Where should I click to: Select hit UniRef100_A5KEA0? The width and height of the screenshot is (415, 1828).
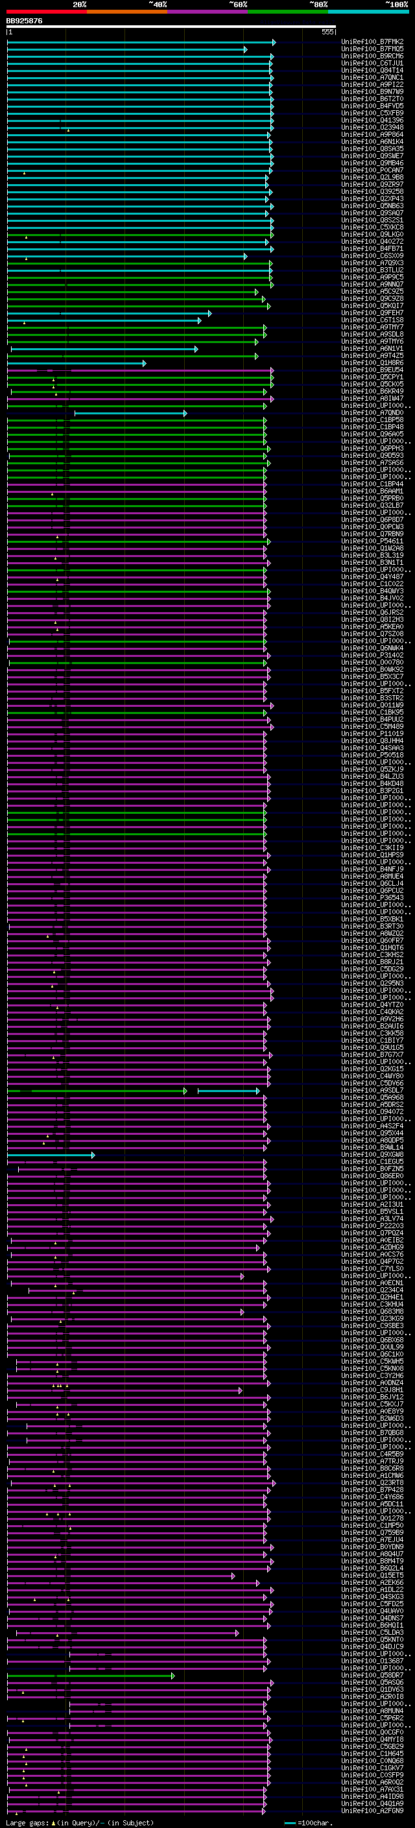pos(372,626)
